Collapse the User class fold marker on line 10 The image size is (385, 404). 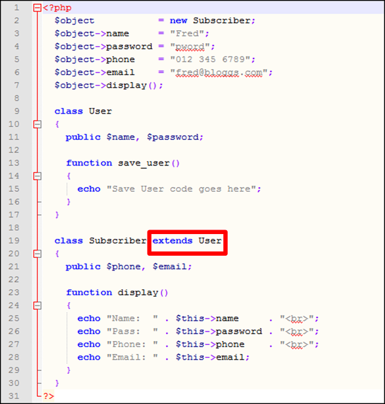pyautogui.click(x=37, y=124)
